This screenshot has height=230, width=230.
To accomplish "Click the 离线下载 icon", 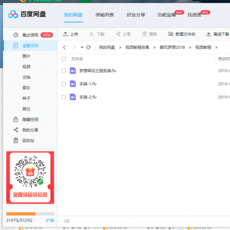I will click(x=209, y=34).
